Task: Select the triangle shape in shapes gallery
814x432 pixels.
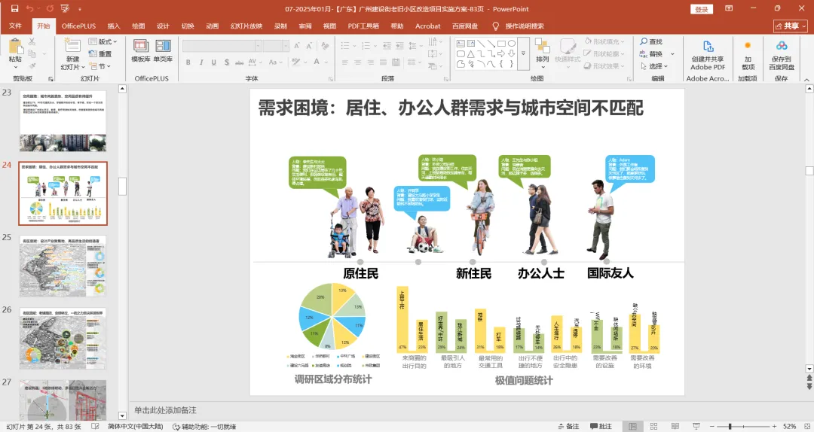Action: [x=471, y=54]
